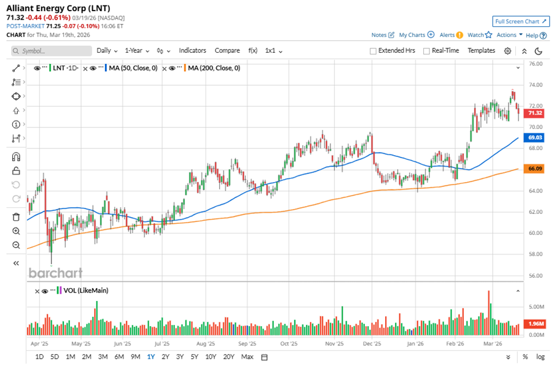Toggle visibility of VOL indicator
The width and height of the screenshot is (554, 366).
(45, 291)
